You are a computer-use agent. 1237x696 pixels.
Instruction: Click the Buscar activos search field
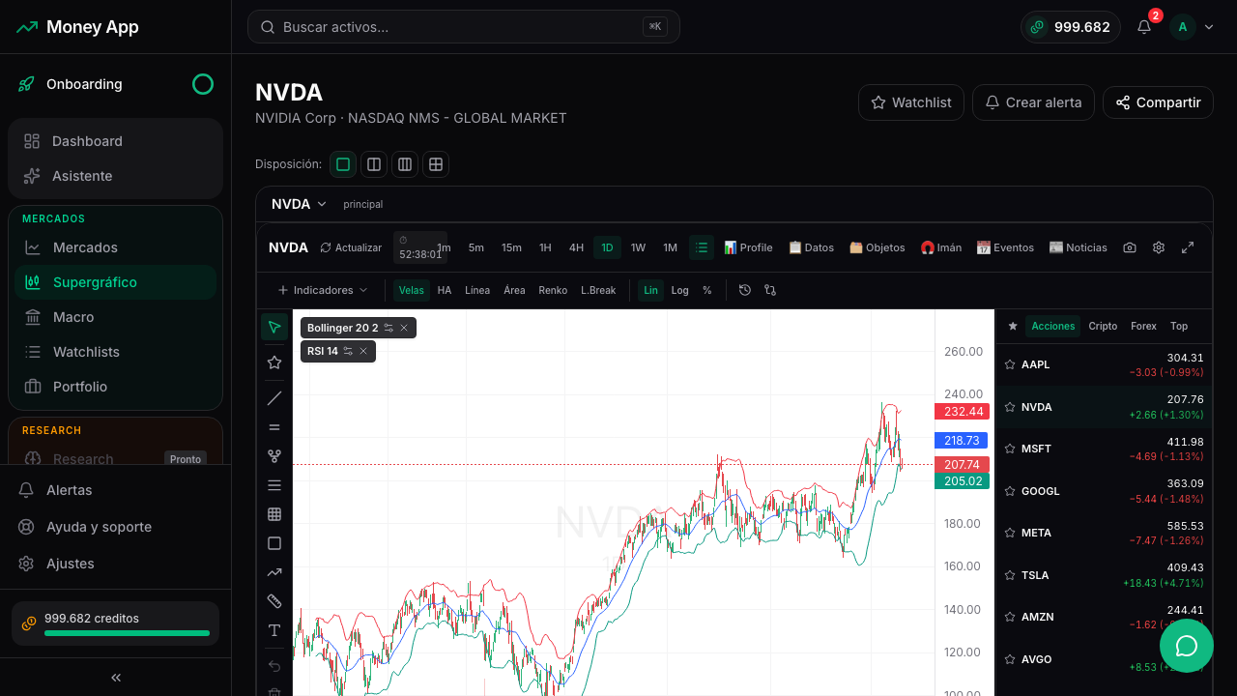coord(464,27)
